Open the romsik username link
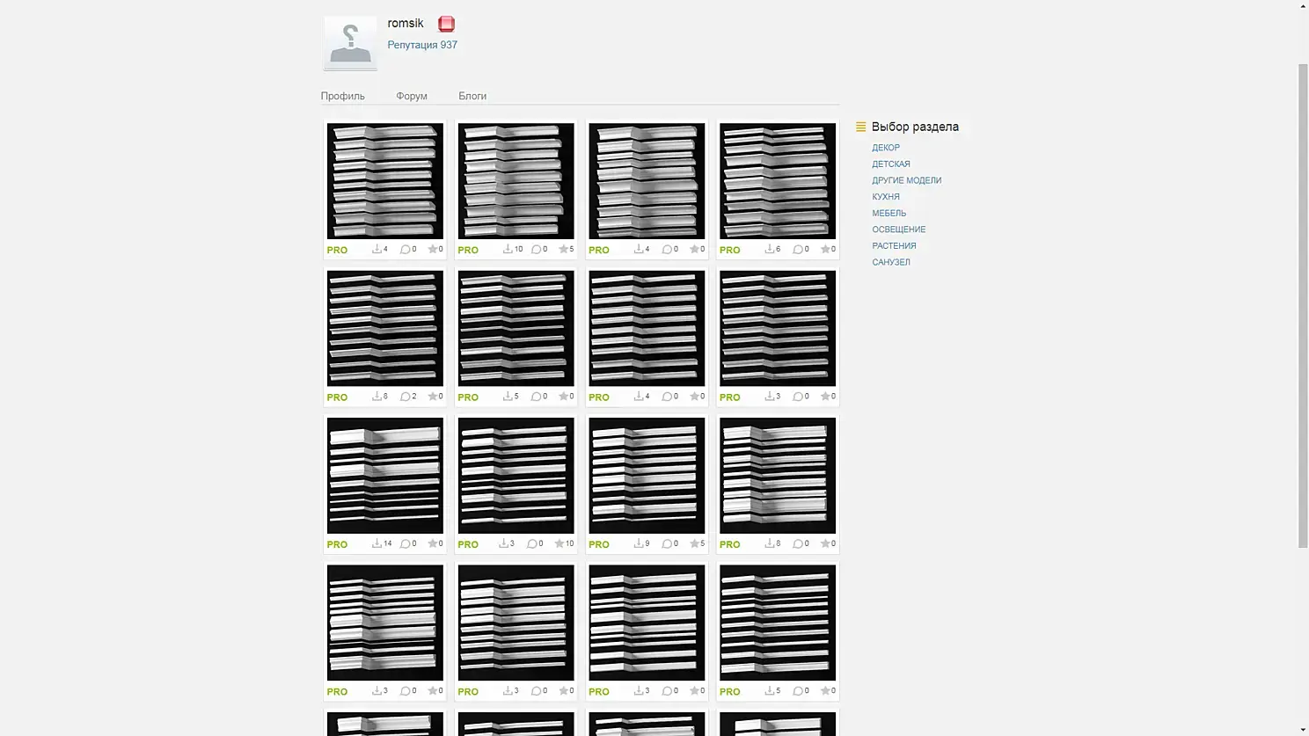Viewport: 1309px width, 736px height. pos(406,23)
